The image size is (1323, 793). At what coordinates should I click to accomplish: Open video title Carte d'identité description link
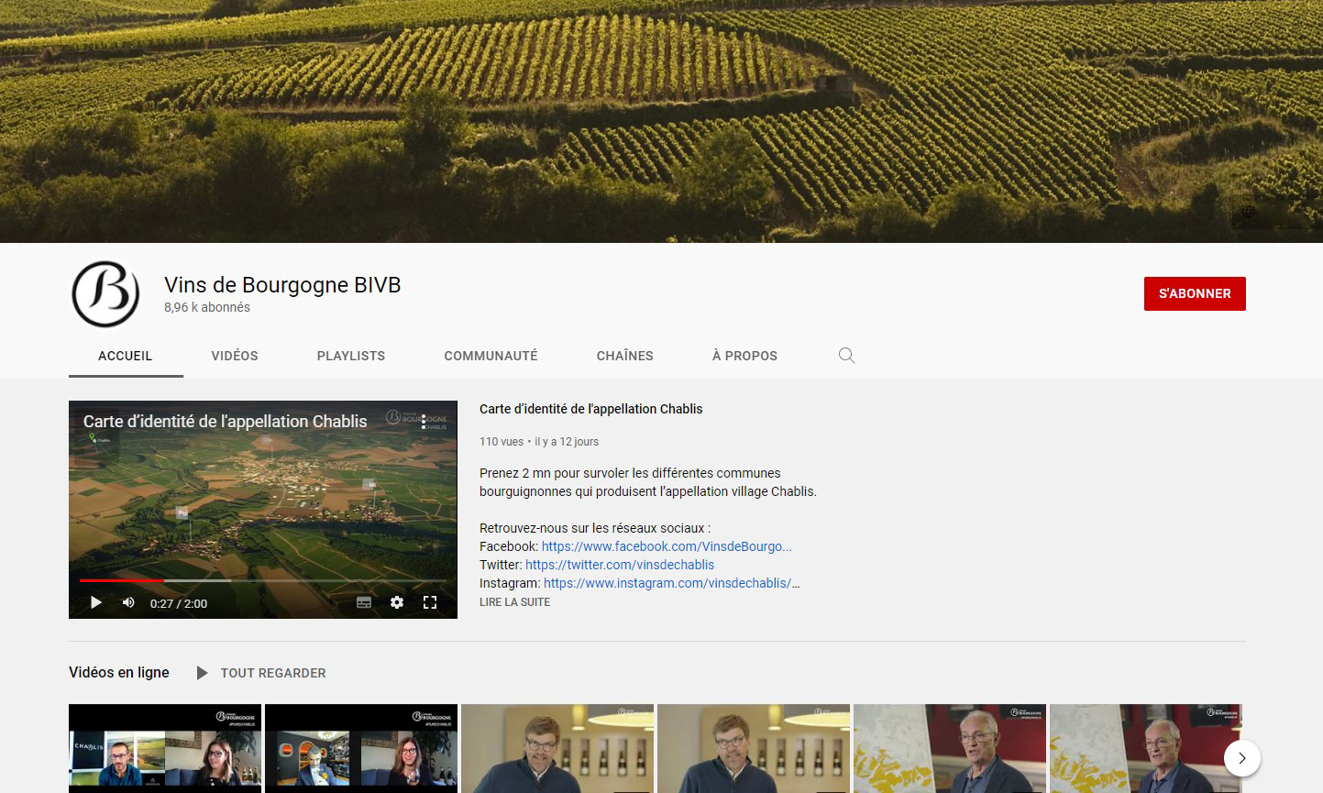click(x=591, y=409)
